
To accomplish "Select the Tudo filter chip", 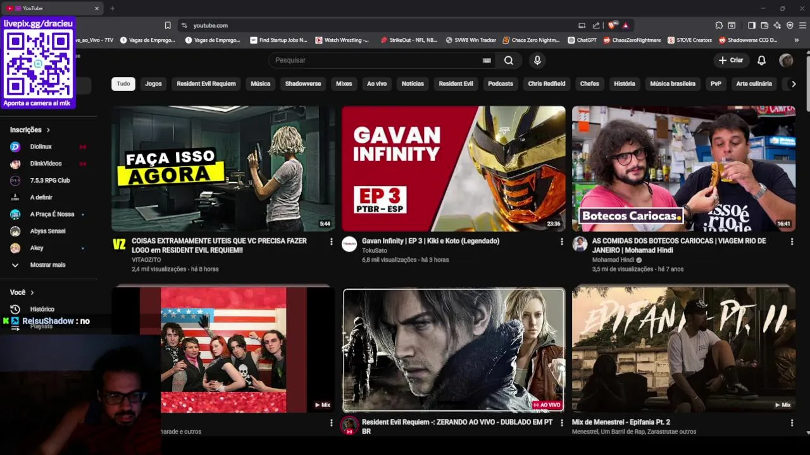I will click(123, 83).
